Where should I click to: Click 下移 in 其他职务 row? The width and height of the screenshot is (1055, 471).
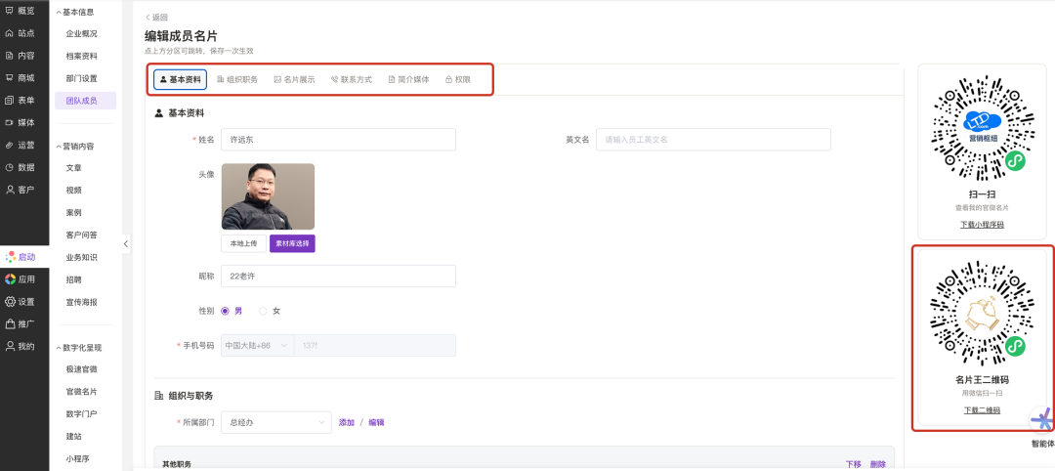pyautogui.click(x=853, y=464)
